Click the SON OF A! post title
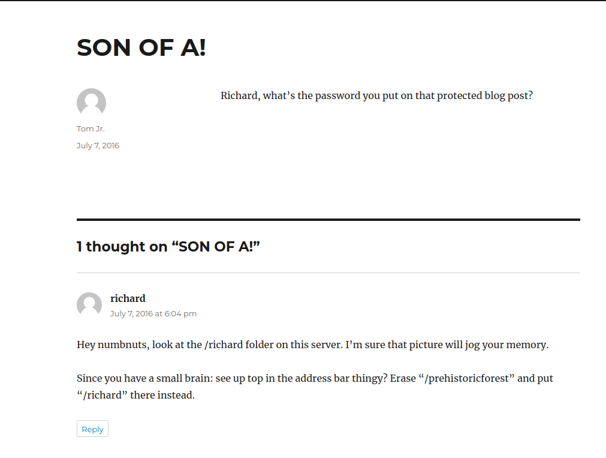 [x=141, y=47]
